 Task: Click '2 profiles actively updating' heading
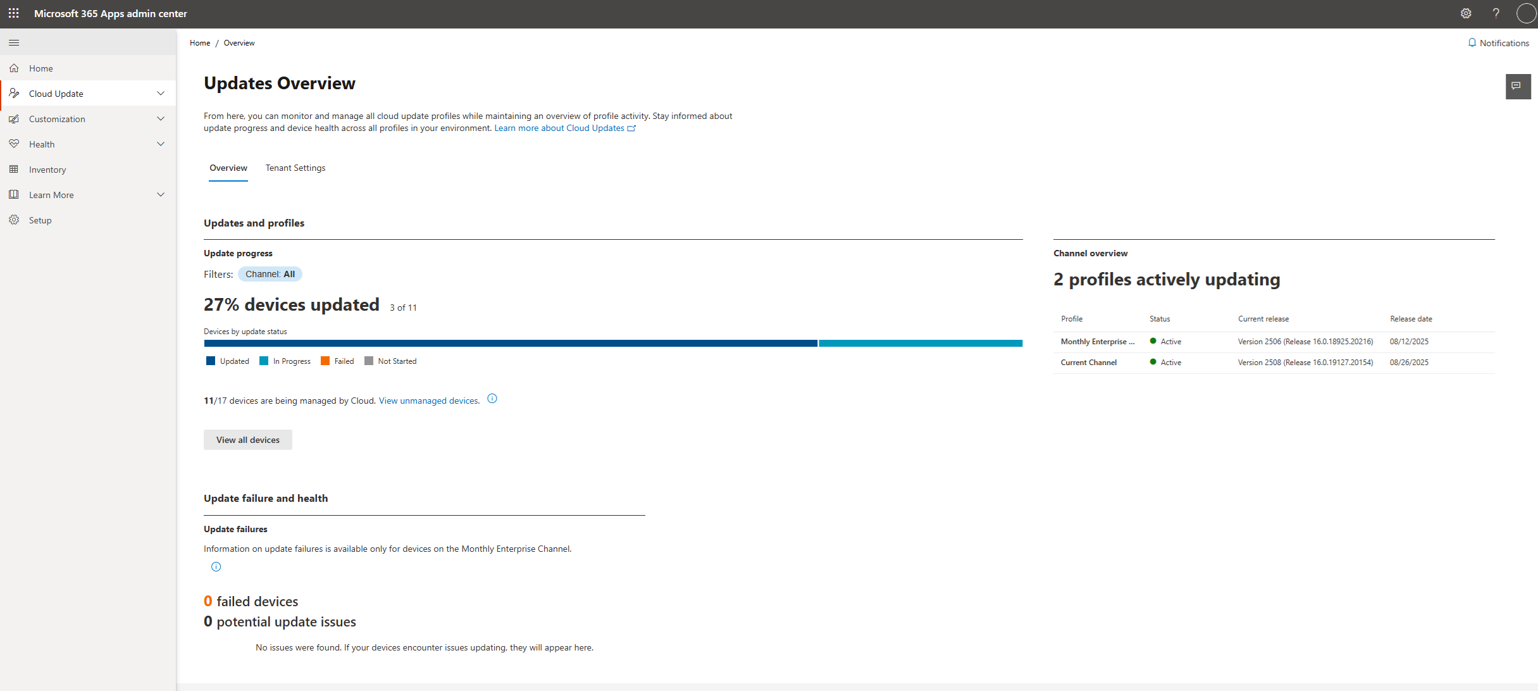[1167, 279]
